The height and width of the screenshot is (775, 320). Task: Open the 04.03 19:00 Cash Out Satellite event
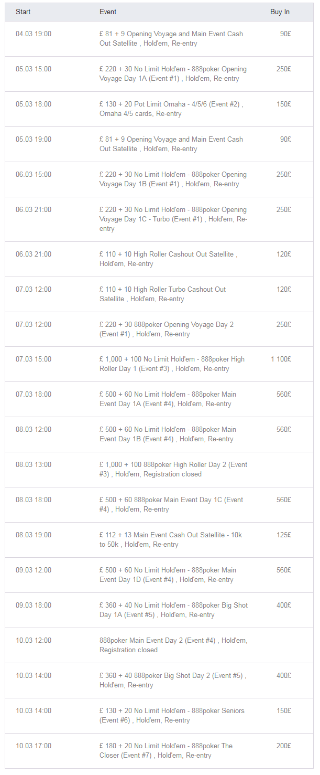(x=171, y=38)
